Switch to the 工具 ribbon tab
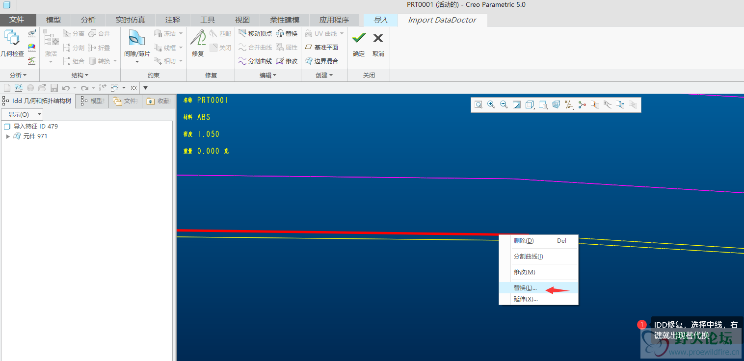This screenshot has height=361, width=744. click(208, 20)
